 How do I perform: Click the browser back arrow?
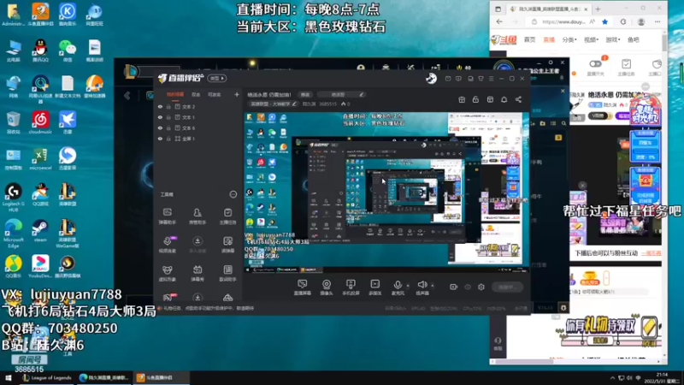coord(499,21)
